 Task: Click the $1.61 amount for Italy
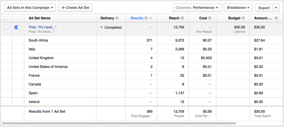258,49
